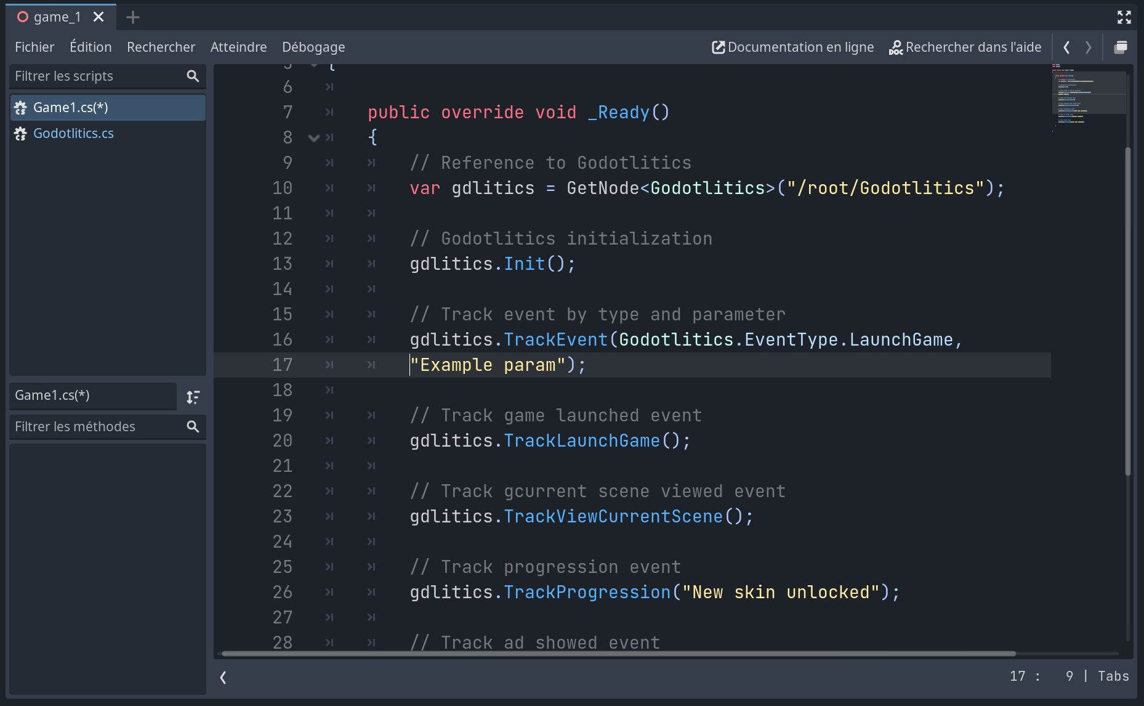Viewport: 1144px width, 706px height.
Task: Open the Édition menu
Action: click(91, 47)
